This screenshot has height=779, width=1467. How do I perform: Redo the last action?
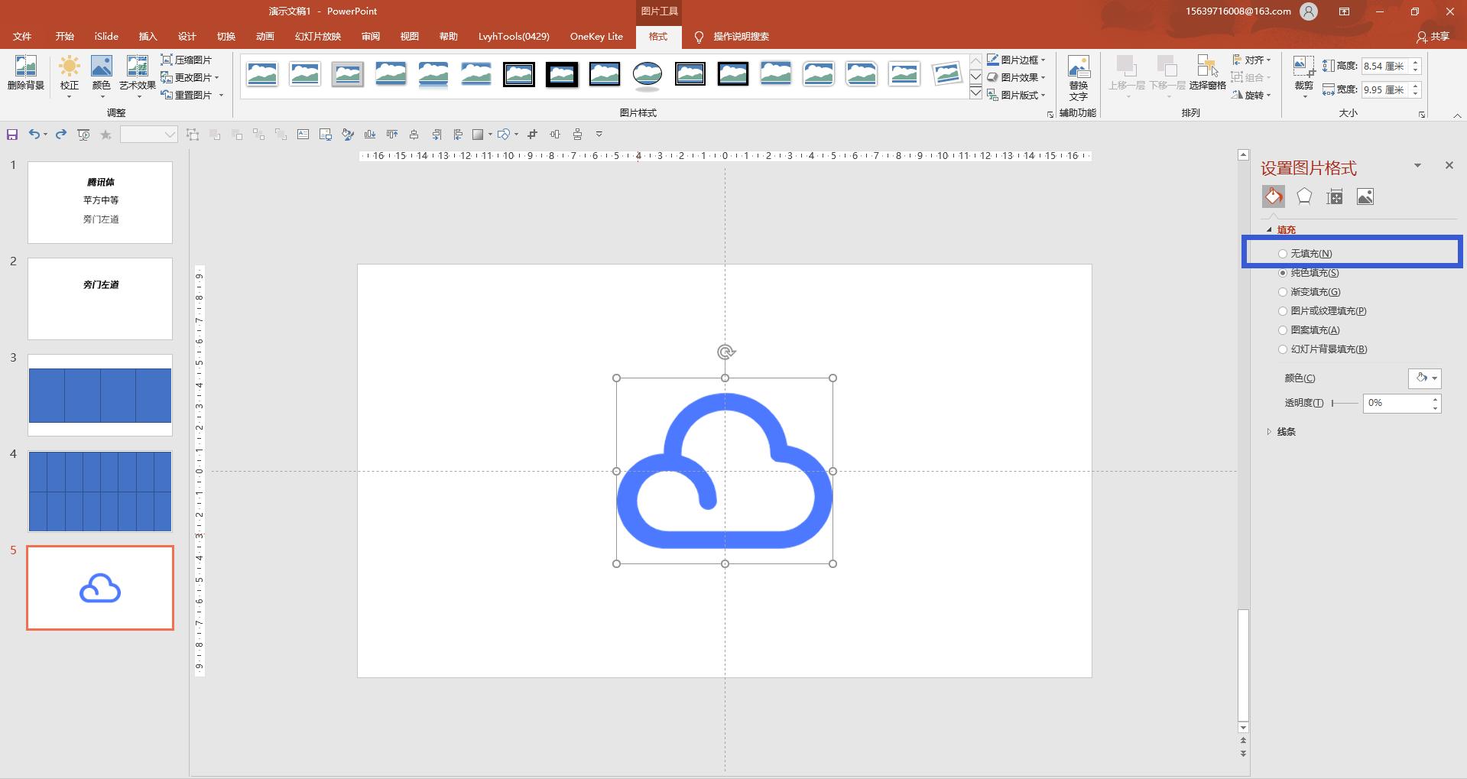tap(61, 135)
